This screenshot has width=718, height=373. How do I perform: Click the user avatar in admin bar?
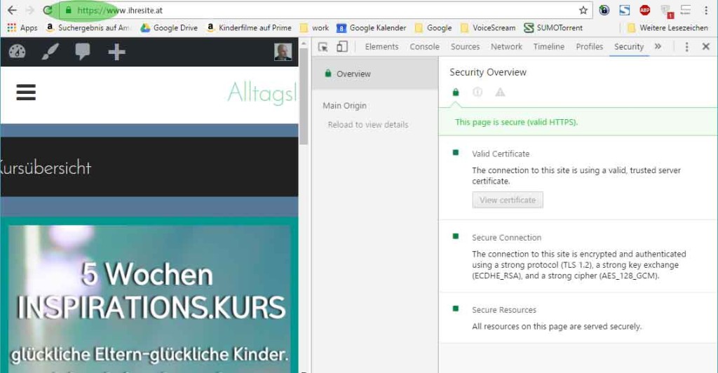click(283, 52)
